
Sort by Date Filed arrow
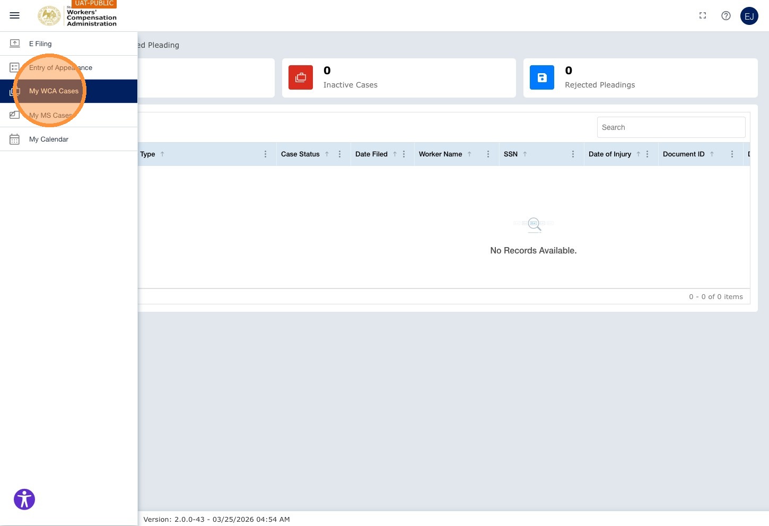pos(395,154)
